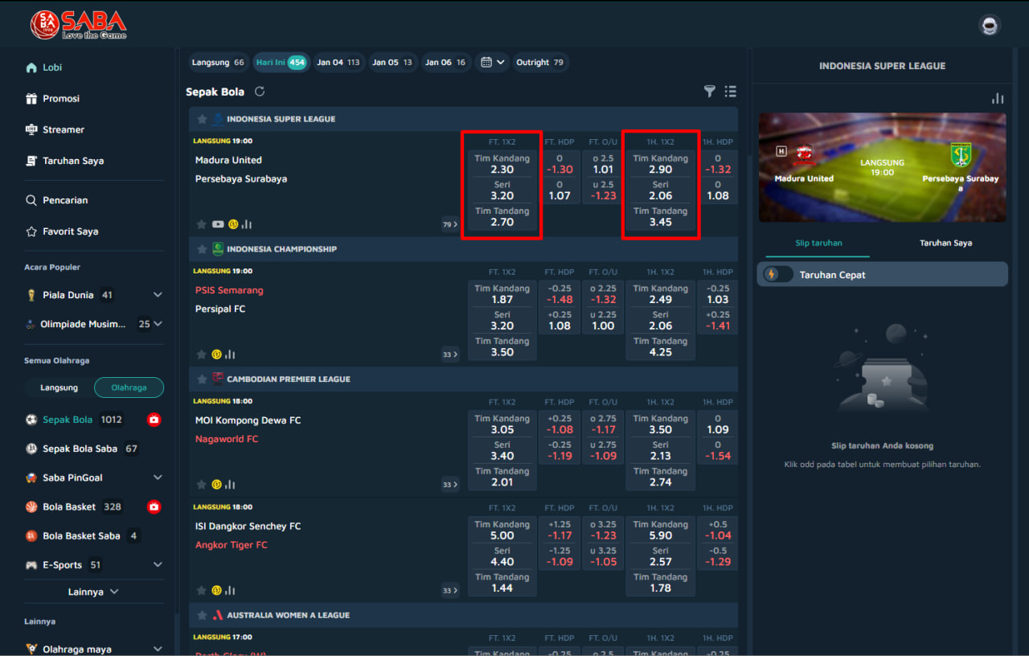Favorite Madura United match with star icon
1029x656 pixels.
pos(202,224)
